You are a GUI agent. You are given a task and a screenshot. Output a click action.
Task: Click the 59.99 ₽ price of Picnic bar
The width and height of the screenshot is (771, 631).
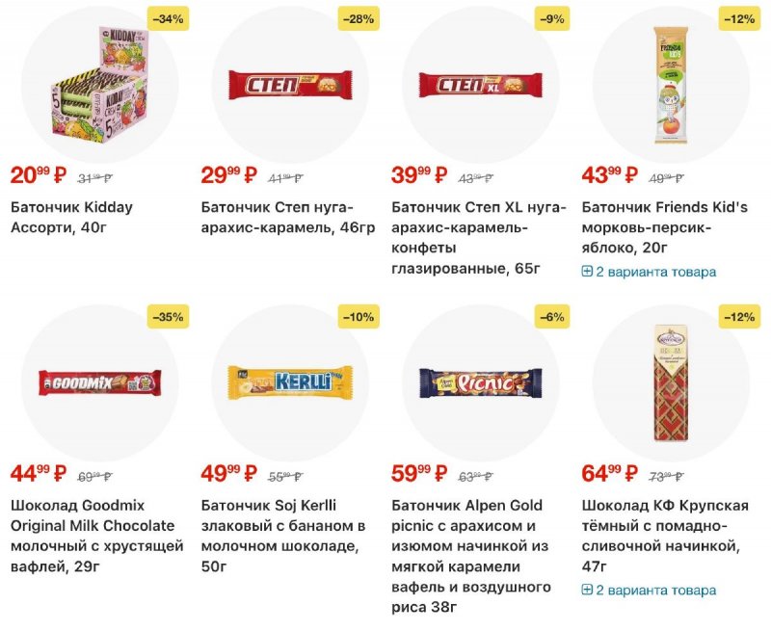click(419, 473)
